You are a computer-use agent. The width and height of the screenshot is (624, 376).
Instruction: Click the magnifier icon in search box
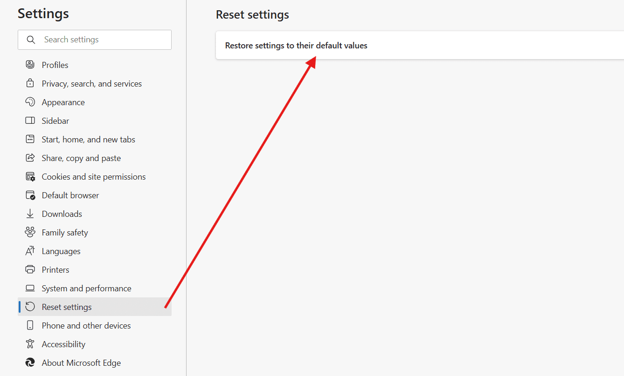tap(31, 40)
